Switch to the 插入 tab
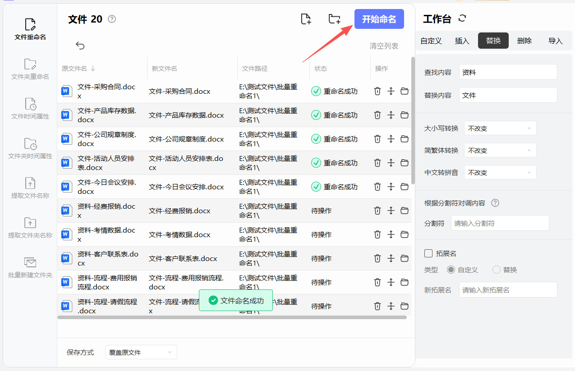 (462, 41)
